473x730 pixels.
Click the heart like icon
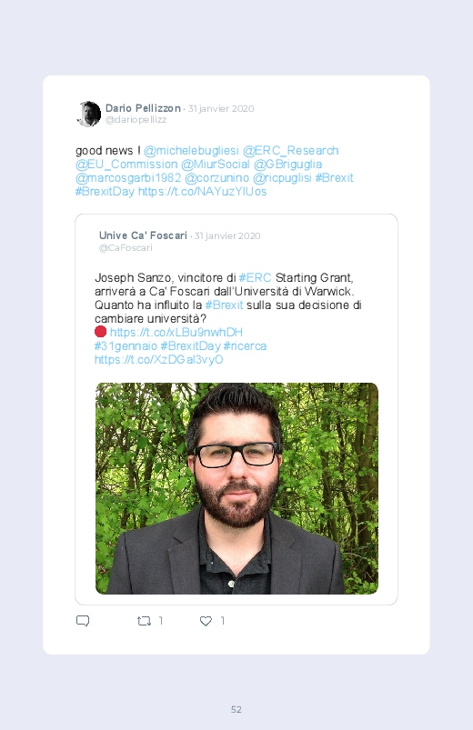tap(206, 621)
